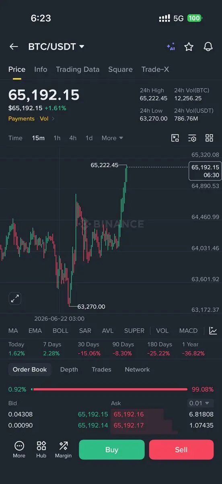Tap the 24h High value 65,222.45

click(x=154, y=98)
